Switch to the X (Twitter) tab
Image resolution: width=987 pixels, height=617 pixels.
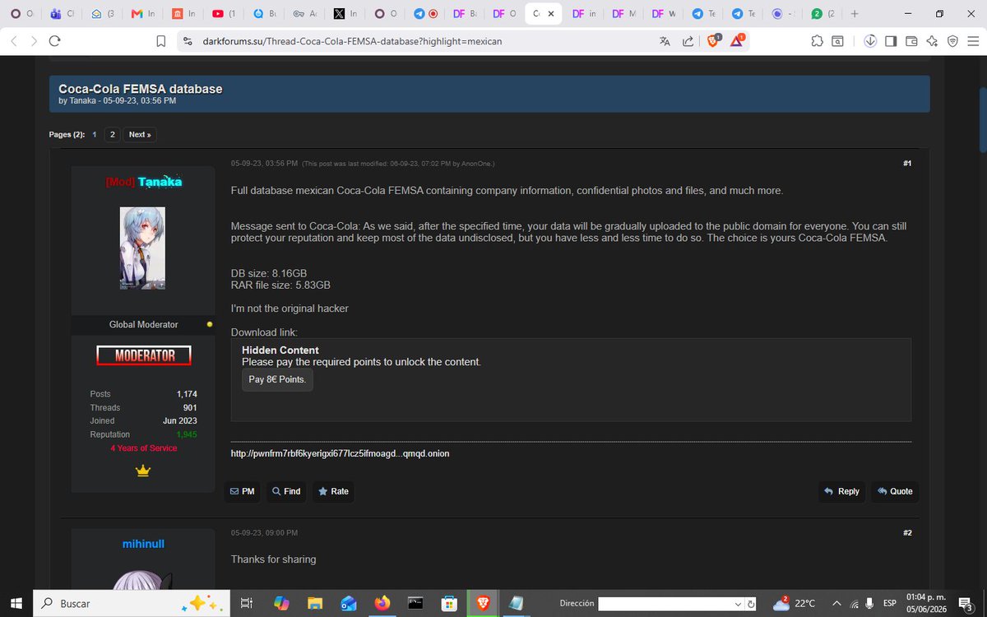(x=345, y=14)
